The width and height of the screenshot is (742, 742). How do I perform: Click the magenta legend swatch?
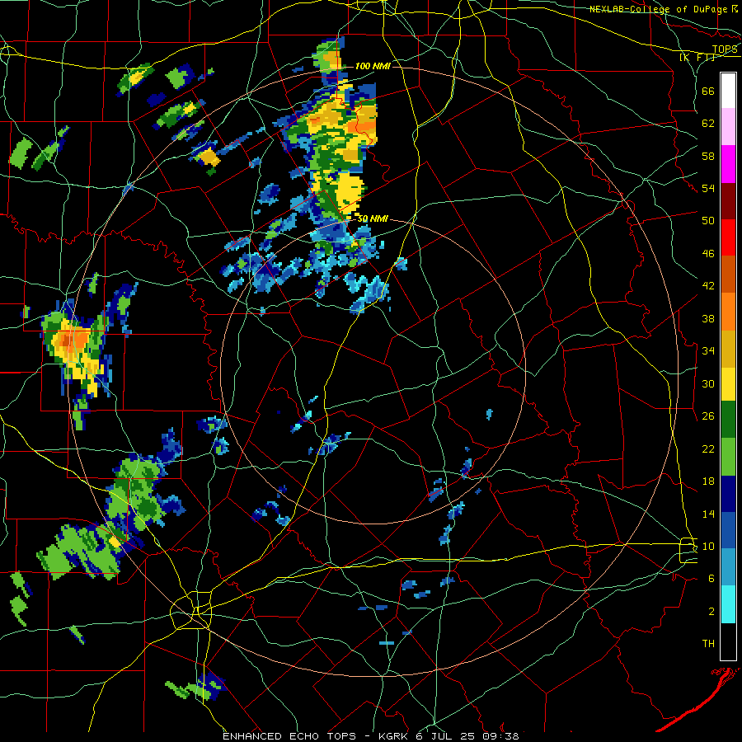click(728, 164)
